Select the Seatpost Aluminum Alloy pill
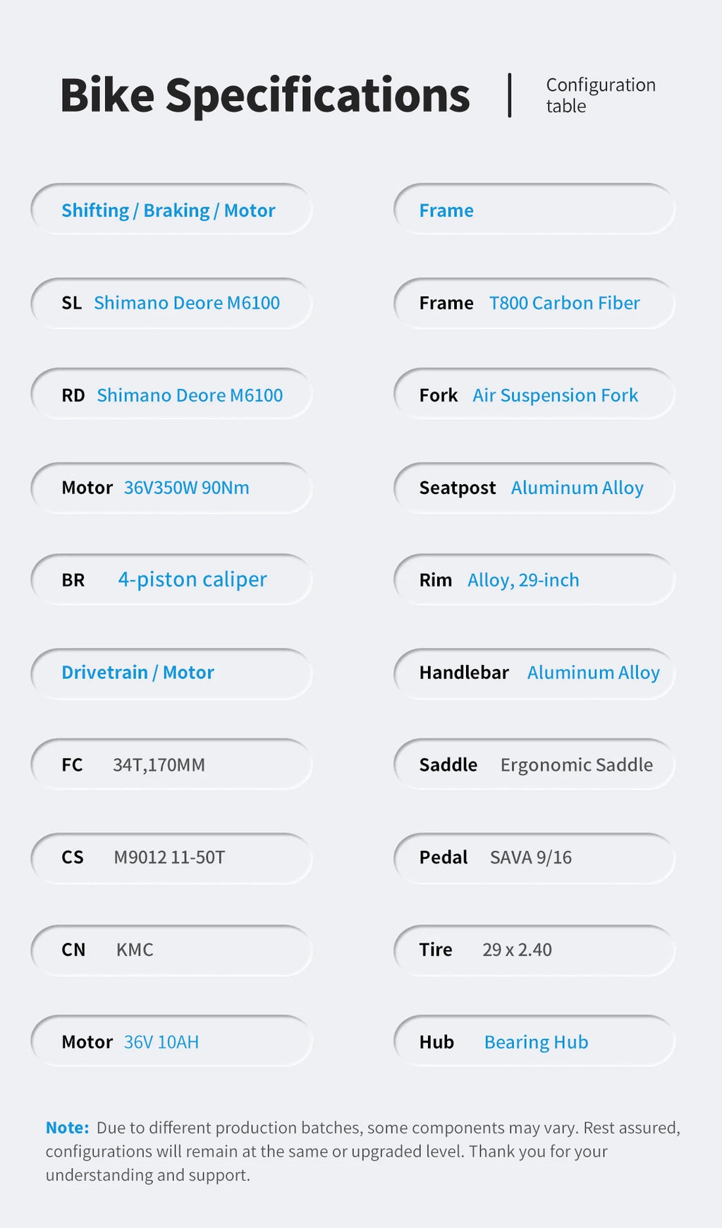The image size is (722, 1228). point(534,488)
